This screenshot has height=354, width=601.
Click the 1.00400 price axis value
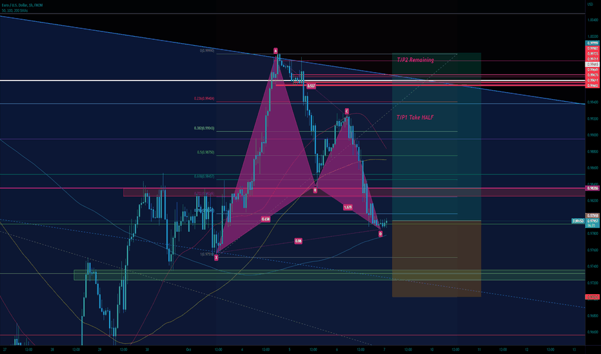[593, 20]
